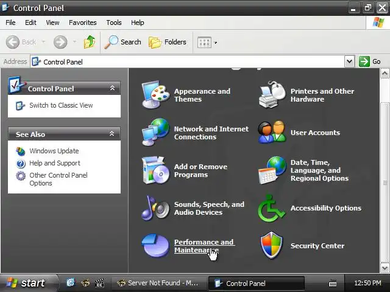Viewport: 390px width, 292px height.
Task: Click the vertical scrollbar thumb
Action: point(385,182)
